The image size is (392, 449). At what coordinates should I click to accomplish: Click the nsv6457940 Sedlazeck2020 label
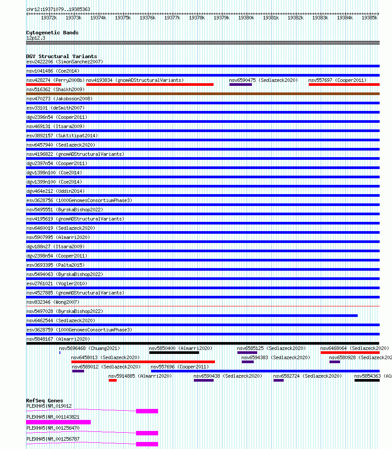pos(61,145)
